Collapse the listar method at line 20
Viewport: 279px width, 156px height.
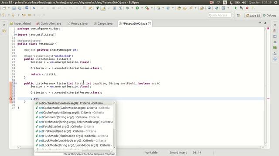pos(16,56)
